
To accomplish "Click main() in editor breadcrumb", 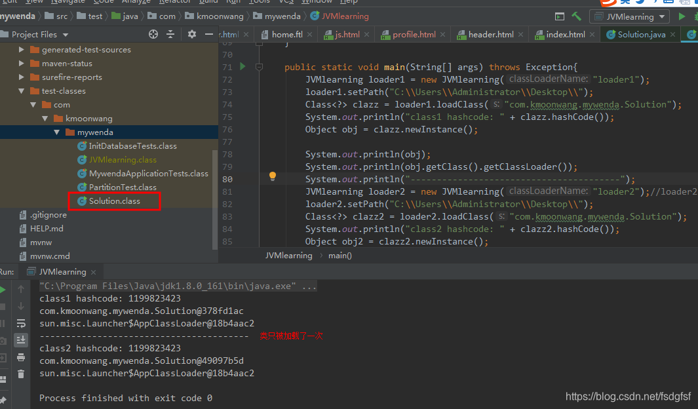I will (340, 256).
